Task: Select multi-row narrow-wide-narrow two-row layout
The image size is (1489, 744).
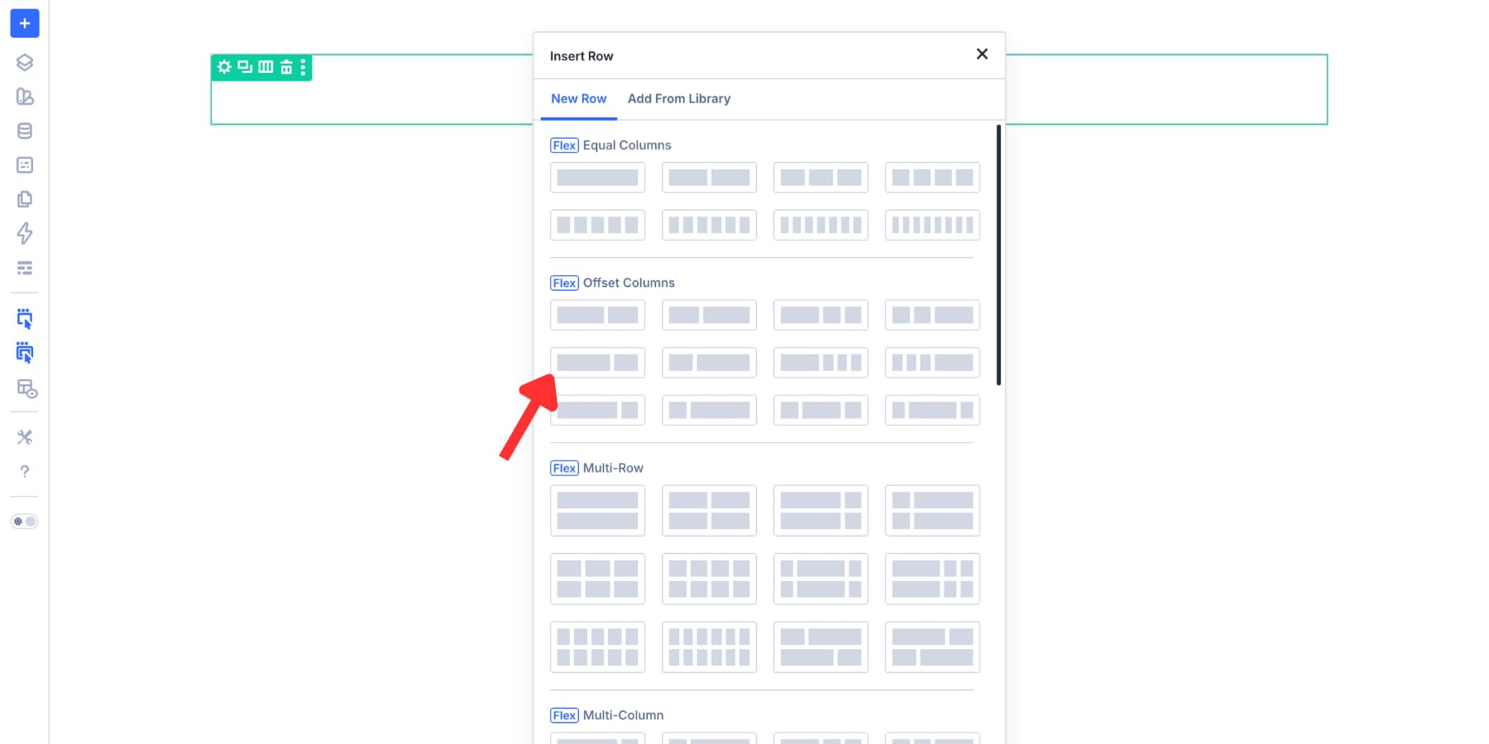Action: [821, 579]
